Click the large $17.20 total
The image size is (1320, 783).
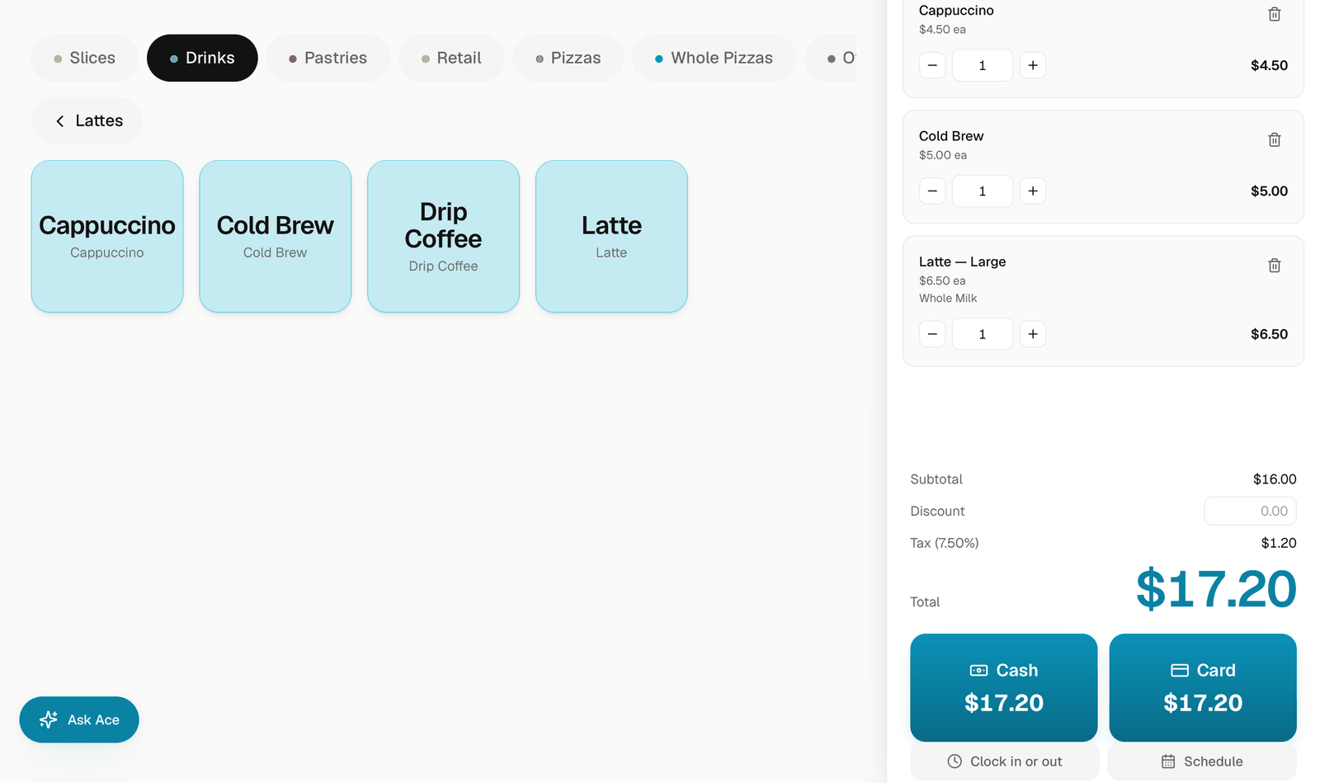(1216, 589)
